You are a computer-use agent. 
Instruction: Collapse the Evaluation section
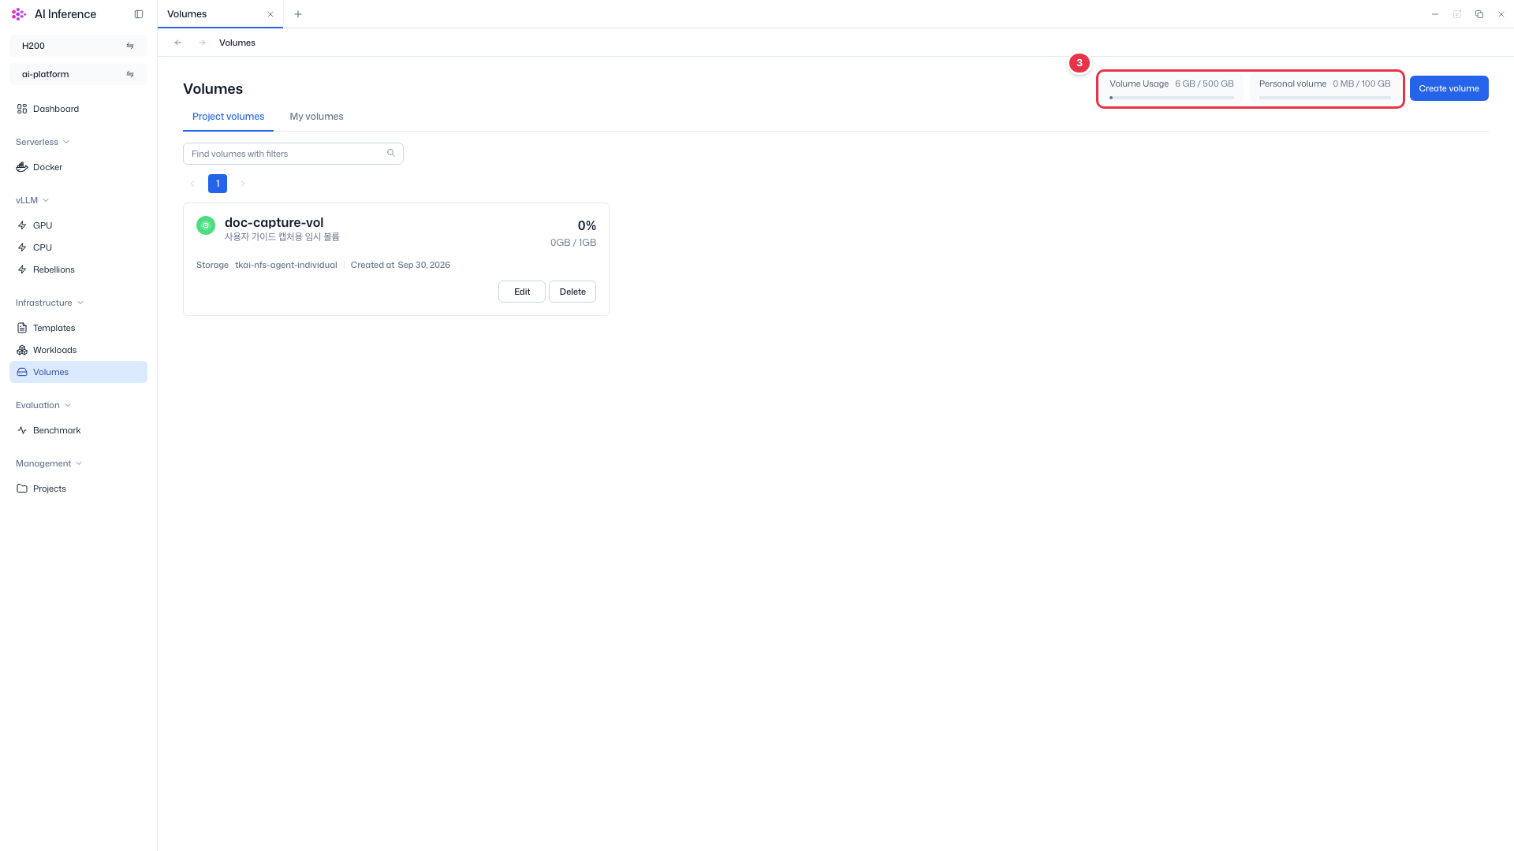coord(43,405)
